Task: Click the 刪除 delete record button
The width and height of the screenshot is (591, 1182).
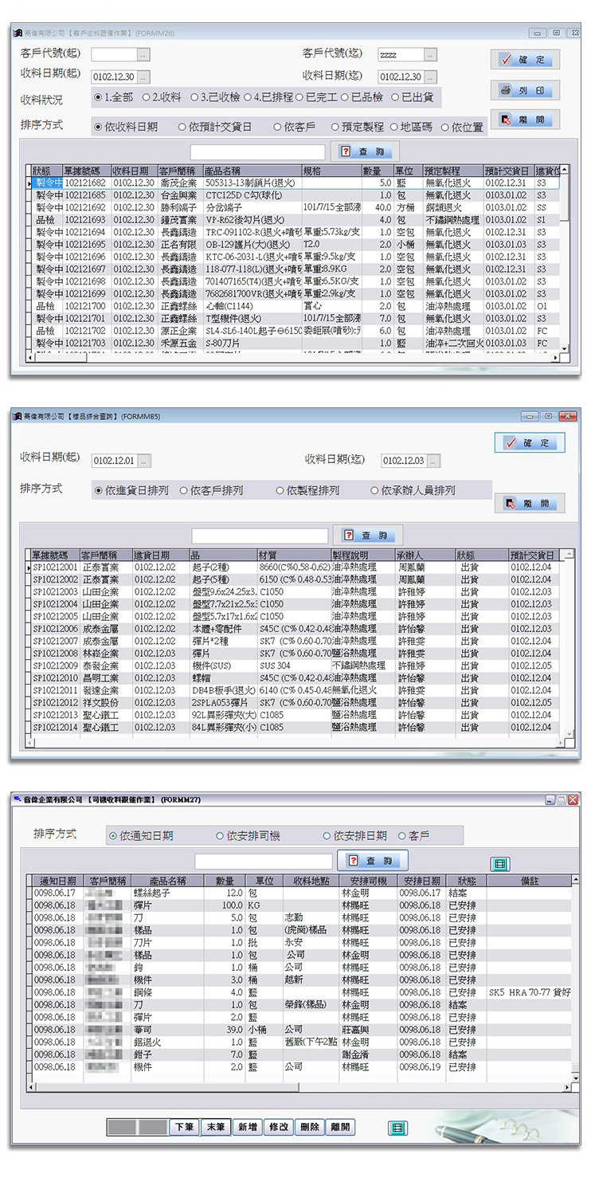Action: coord(310,1127)
